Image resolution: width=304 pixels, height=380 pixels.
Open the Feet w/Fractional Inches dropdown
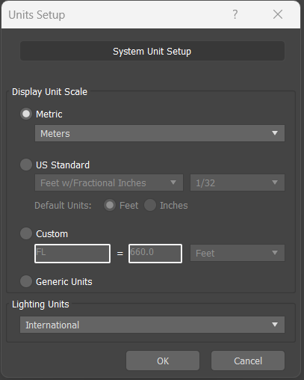pyautogui.click(x=109, y=183)
